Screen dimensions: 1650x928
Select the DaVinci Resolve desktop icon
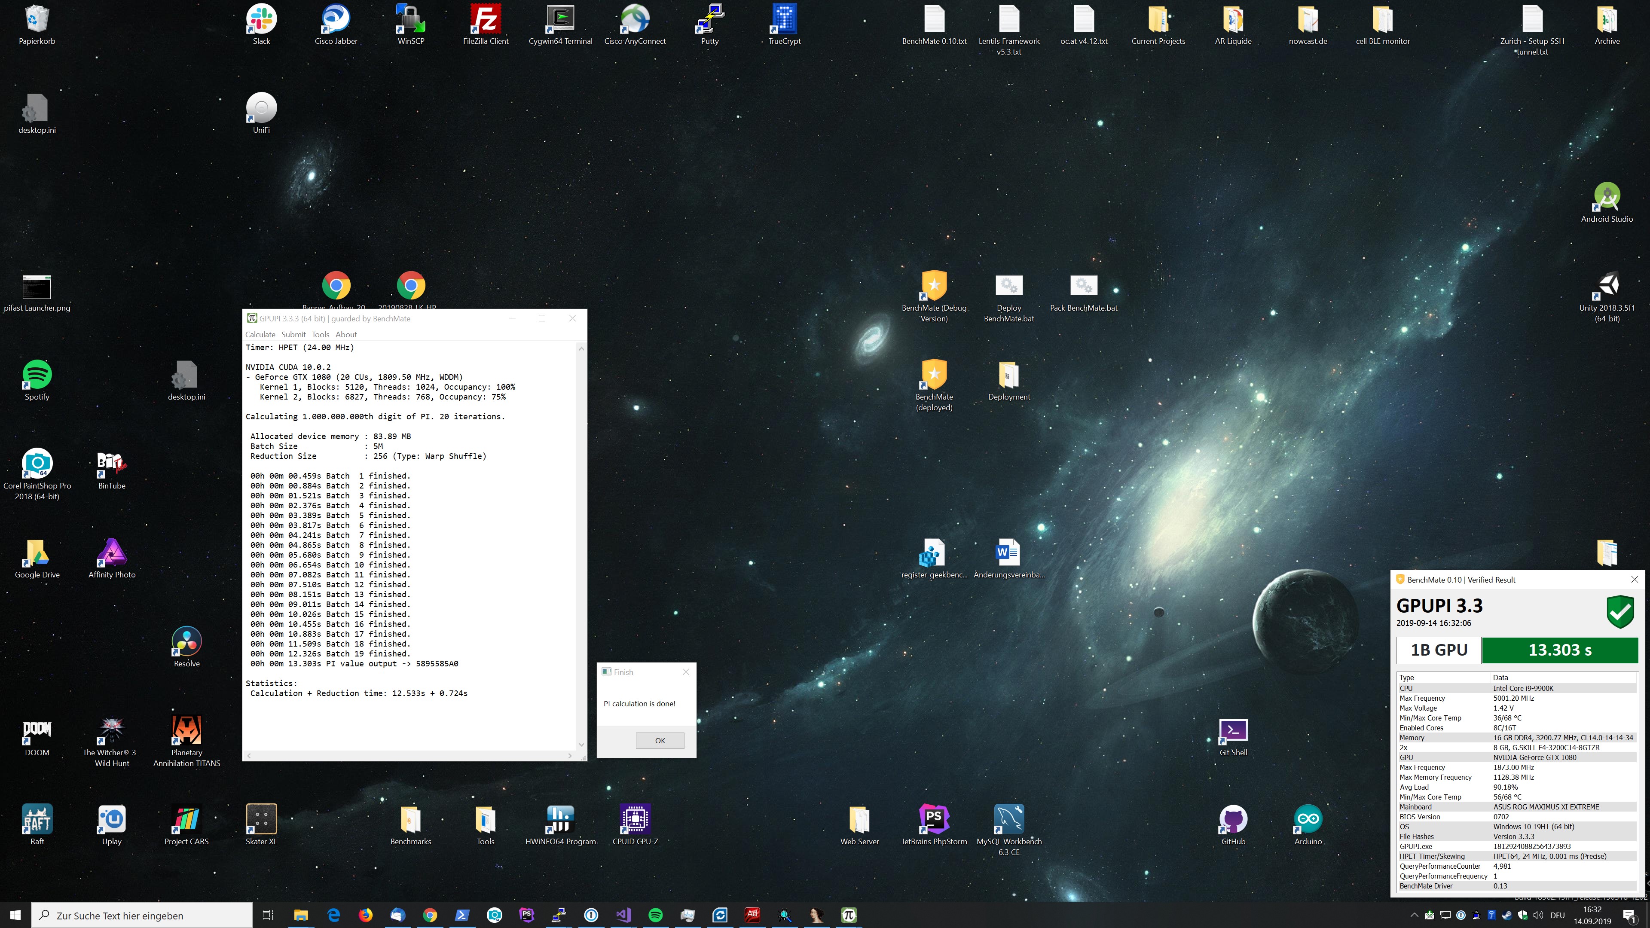pos(186,647)
